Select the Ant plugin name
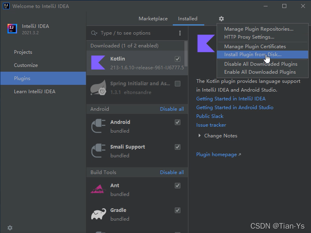The width and height of the screenshot is (311, 233). [115, 185]
